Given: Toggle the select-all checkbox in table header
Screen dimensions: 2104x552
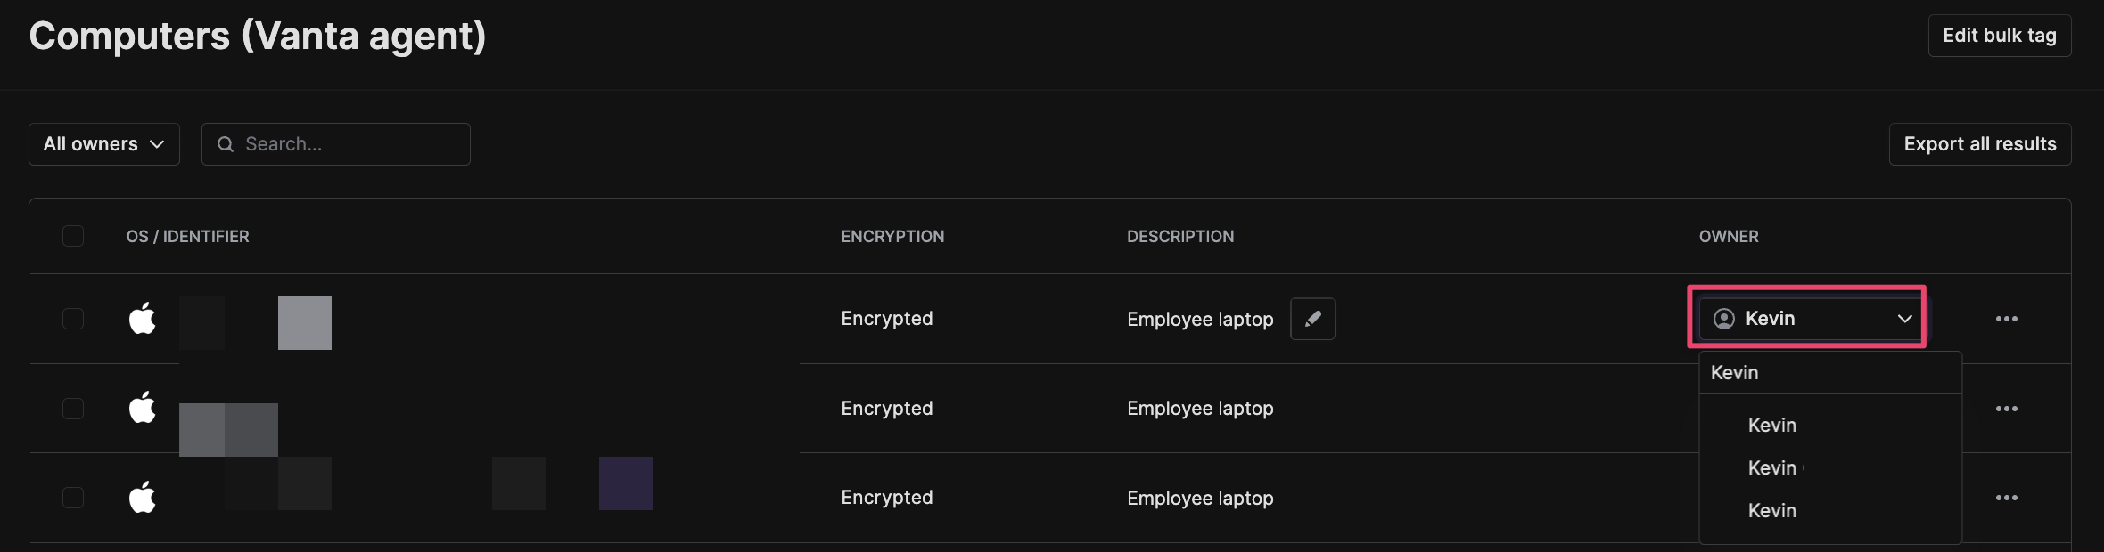Looking at the screenshot, I should coord(73,236).
